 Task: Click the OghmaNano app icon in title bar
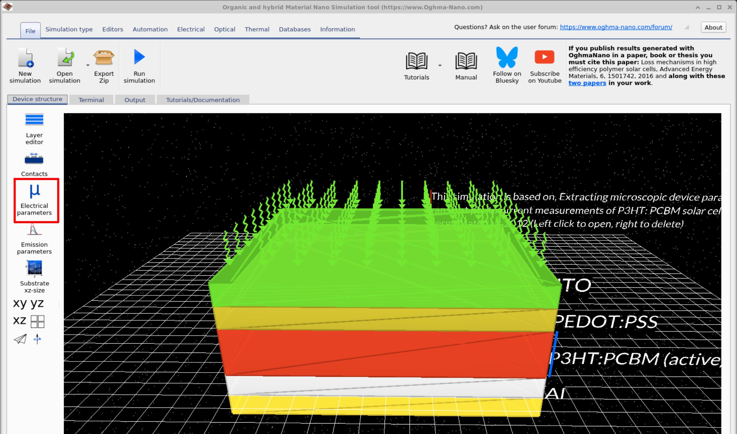point(7,7)
